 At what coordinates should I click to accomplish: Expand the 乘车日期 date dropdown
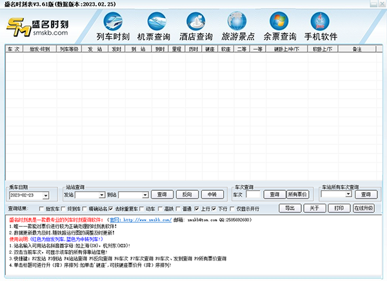[x=45, y=195]
